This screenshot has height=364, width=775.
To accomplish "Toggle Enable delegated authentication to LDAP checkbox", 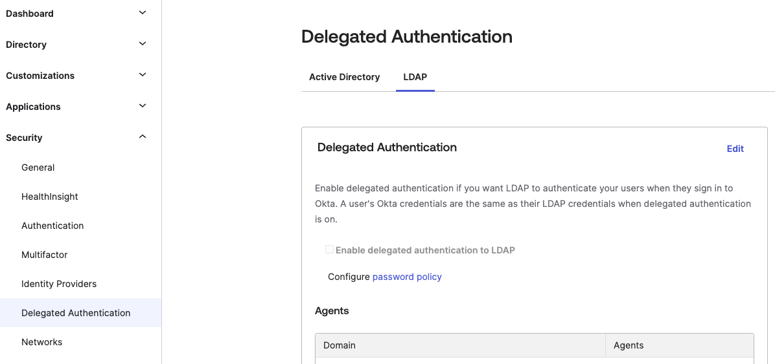I will (x=329, y=250).
